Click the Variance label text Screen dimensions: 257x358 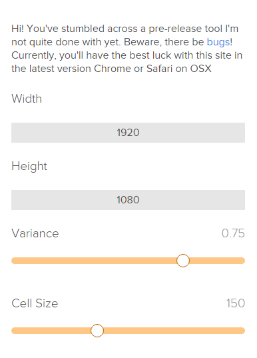(x=35, y=233)
